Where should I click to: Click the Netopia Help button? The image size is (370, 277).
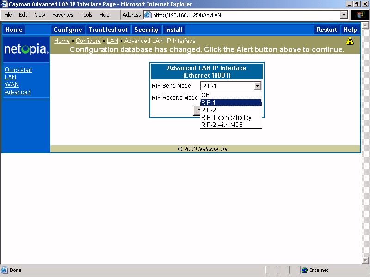[350, 30]
